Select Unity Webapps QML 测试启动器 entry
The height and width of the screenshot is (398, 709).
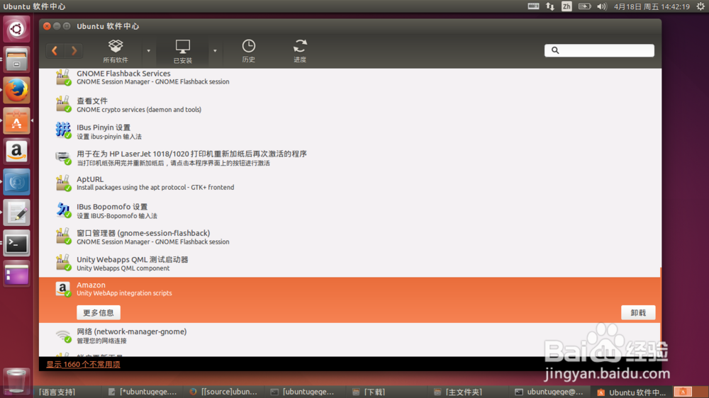coord(350,263)
